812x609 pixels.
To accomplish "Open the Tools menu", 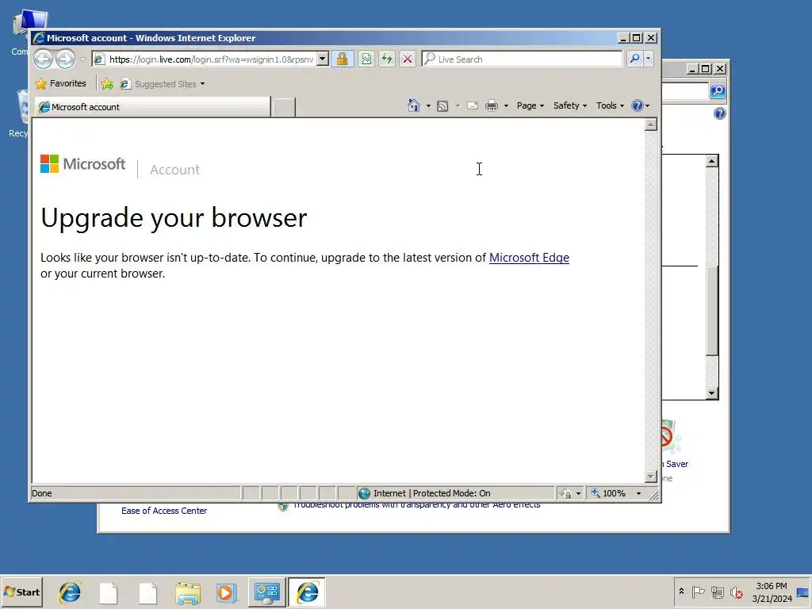I will [610, 105].
